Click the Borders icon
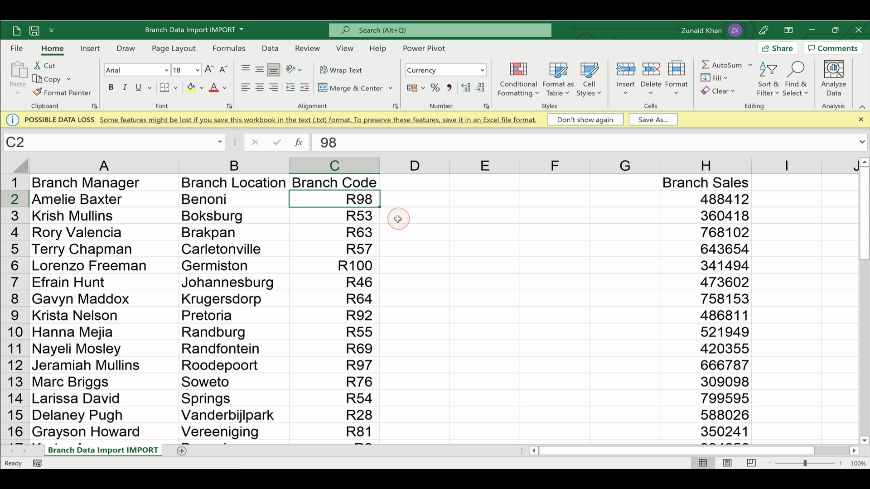The image size is (870, 489). click(x=164, y=87)
